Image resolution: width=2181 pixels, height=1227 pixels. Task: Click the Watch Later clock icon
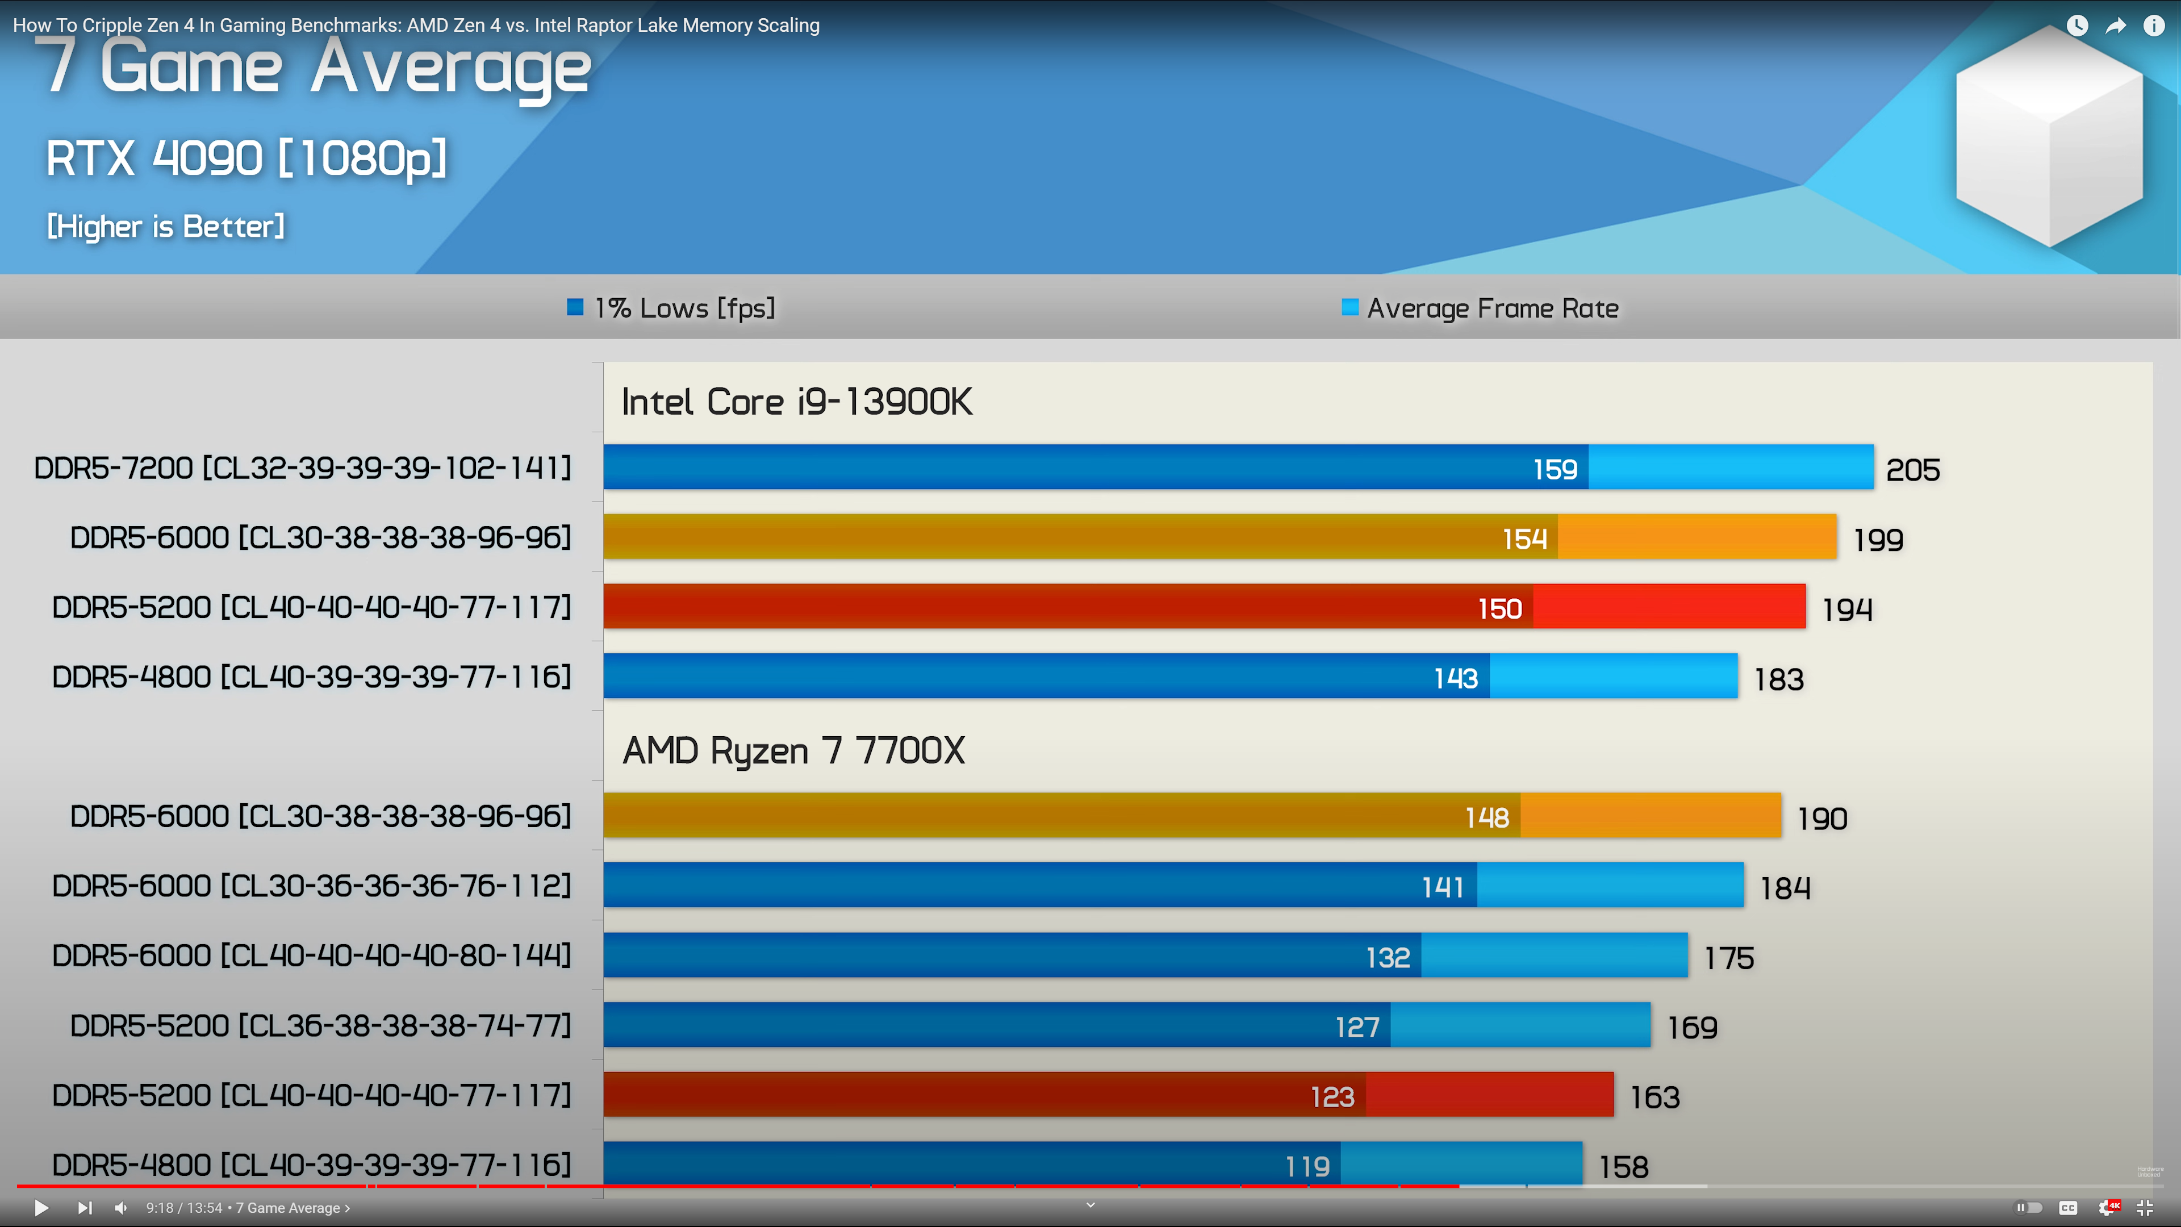click(x=2077, y=26)
